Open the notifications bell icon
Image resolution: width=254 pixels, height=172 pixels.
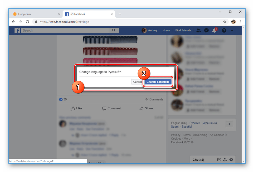[x=214, y=31]
